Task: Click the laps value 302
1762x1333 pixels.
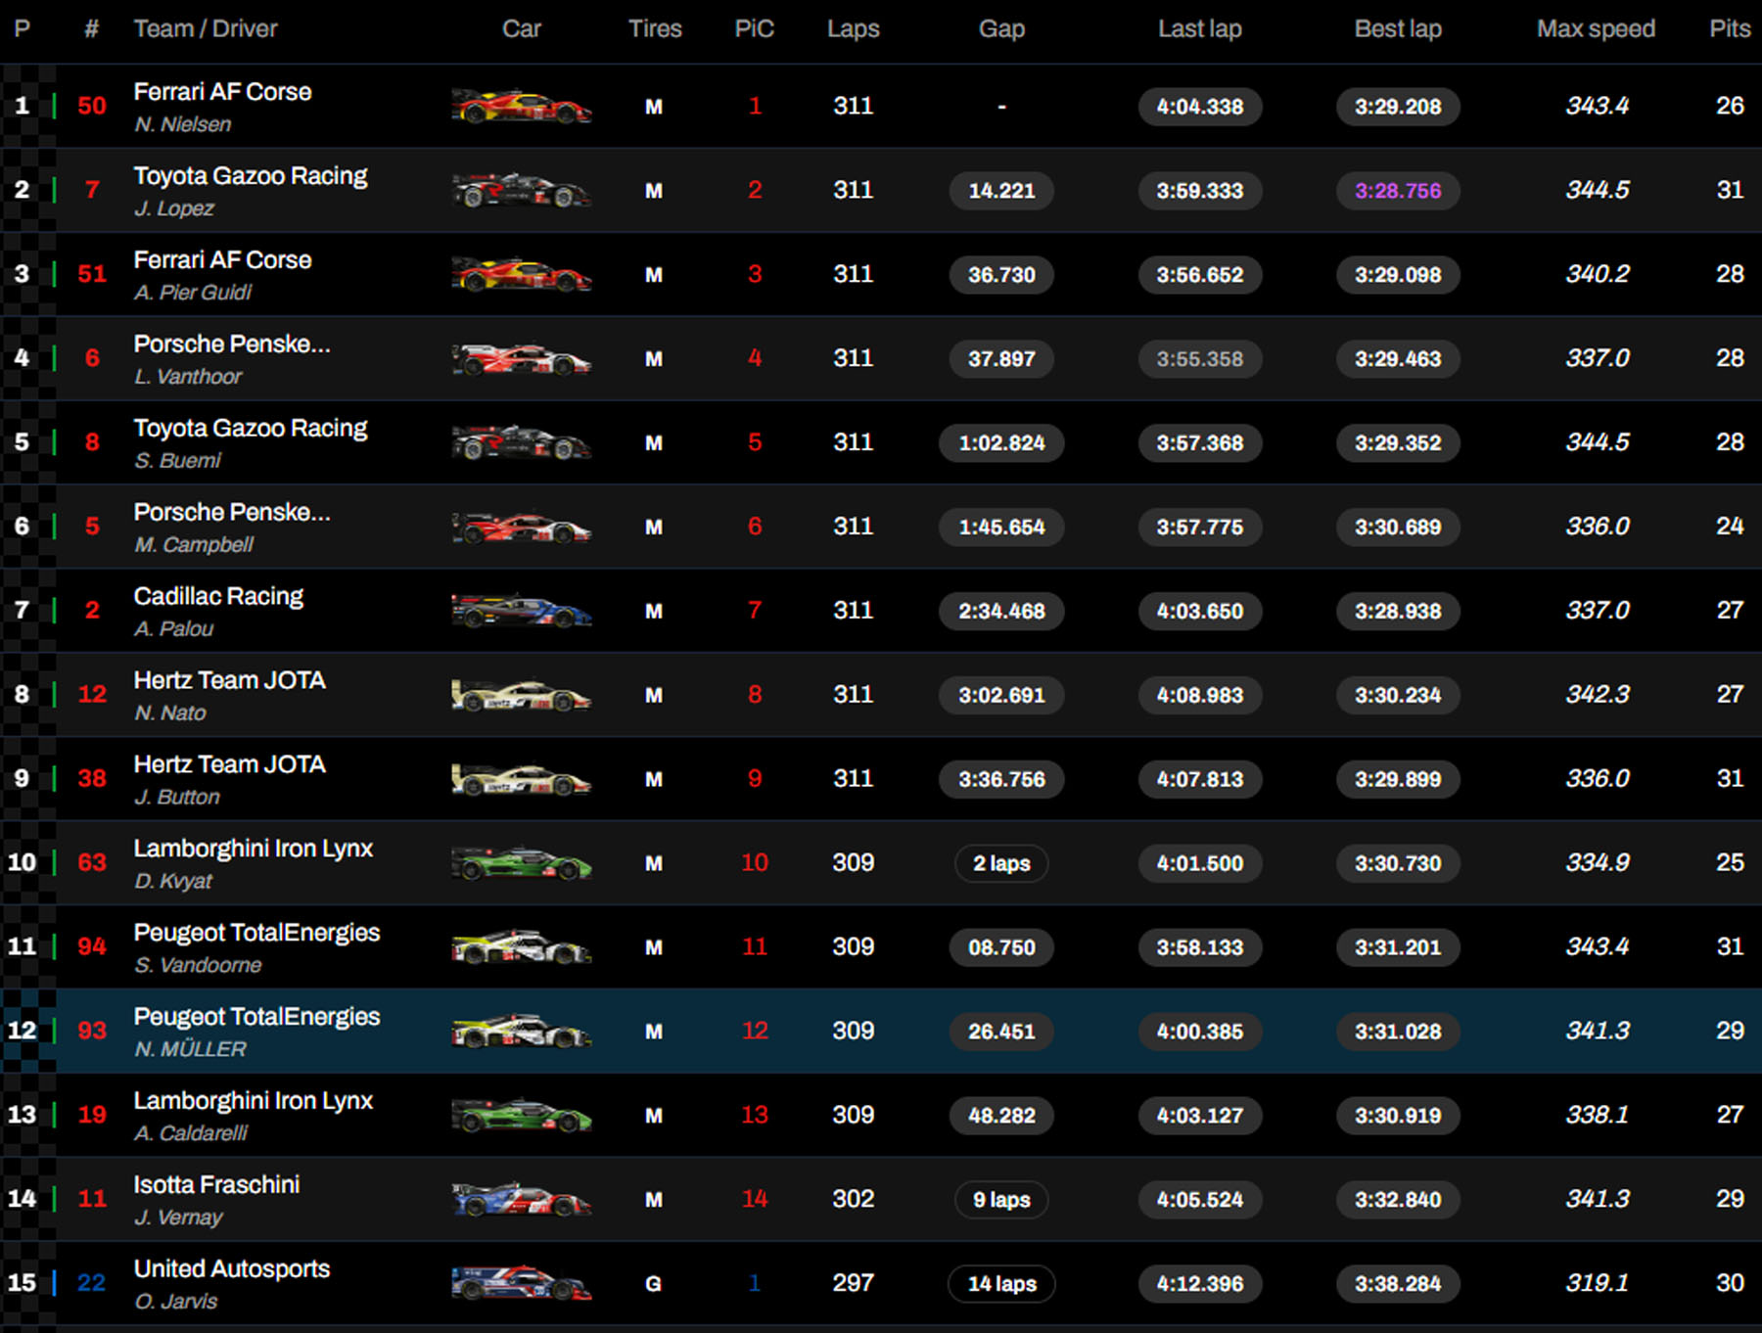Action: pyautogui.click(x=853, y=1199)
